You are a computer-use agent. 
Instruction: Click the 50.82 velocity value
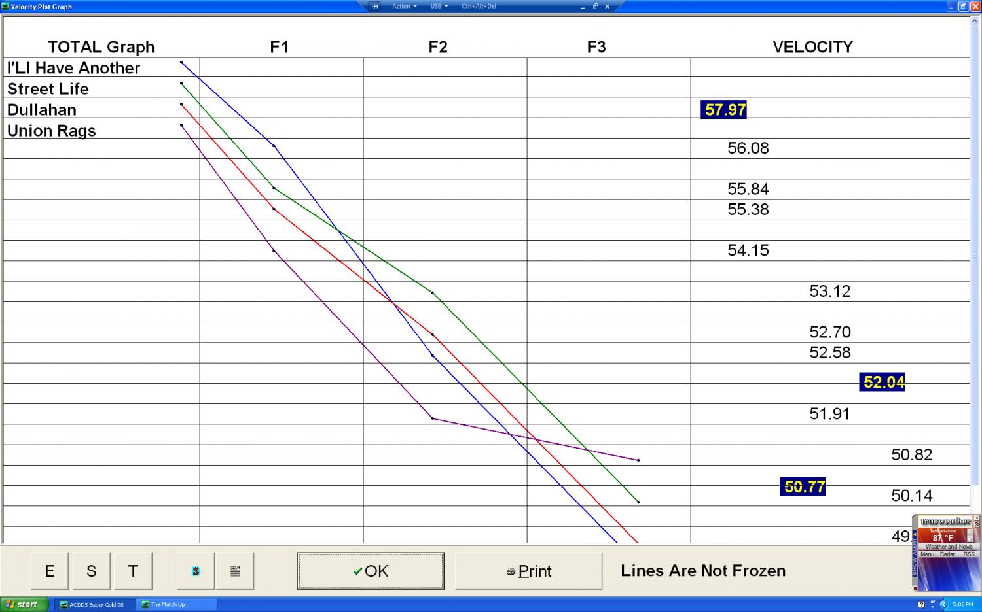click(912, 455)
